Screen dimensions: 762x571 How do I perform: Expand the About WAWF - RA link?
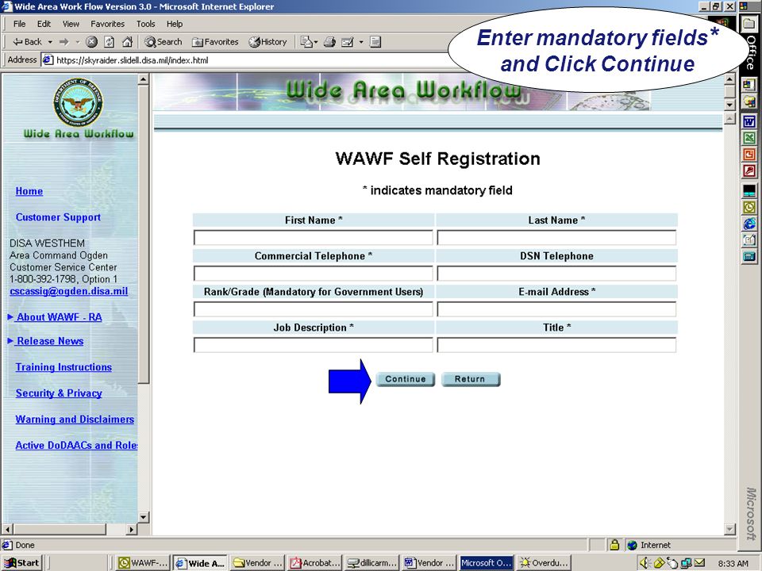59,317
